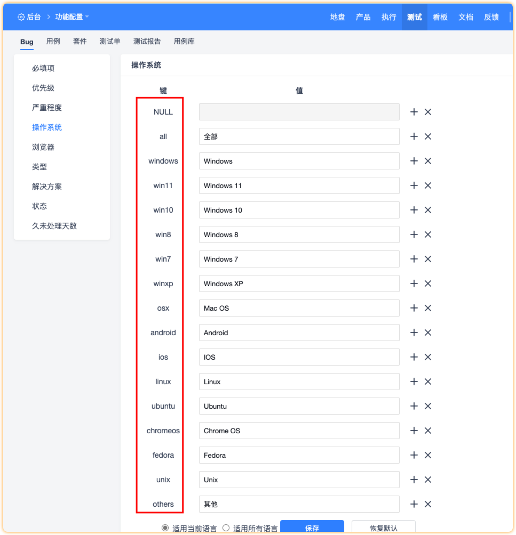The height and width of the screenshot is (535, 516).
Task: Go to the 用例库 tab
Action: tap(184, 42)
